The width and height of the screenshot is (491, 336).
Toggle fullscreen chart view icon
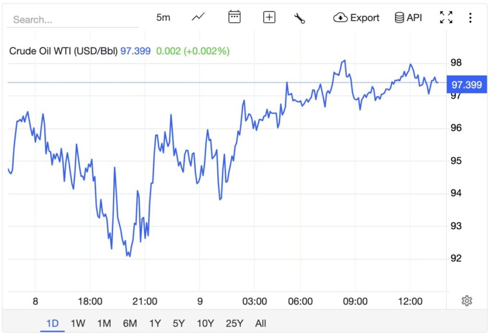coord(446,18)
